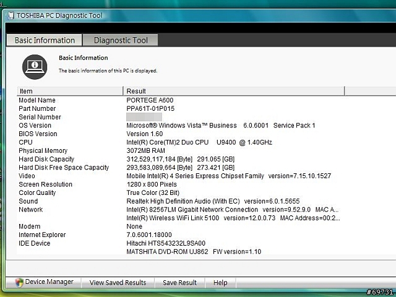396x297 pixels.
Task: Click the TOSHIBA PC Diagnostic Tool title icon
Action: coord(11,15)
